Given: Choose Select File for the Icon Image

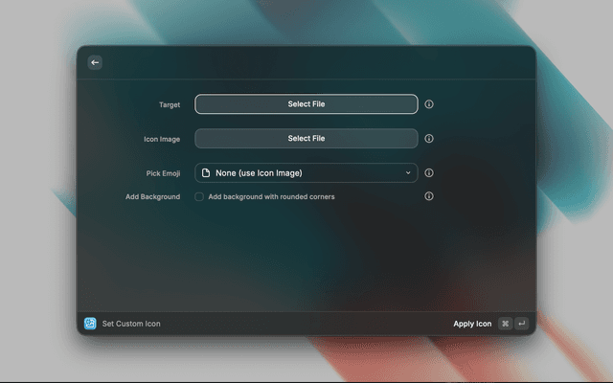Looking at the screenshot, I should 306,139.
